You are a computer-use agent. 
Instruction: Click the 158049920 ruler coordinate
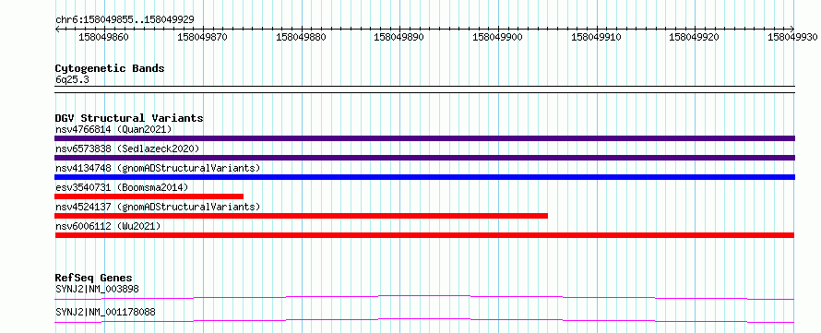coord(695,38)
